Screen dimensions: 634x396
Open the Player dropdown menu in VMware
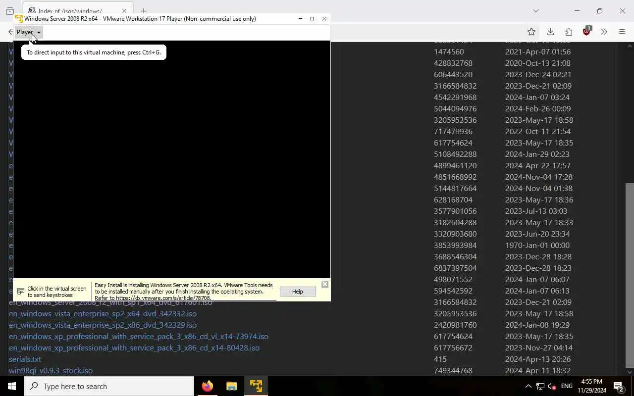(29, 32)
